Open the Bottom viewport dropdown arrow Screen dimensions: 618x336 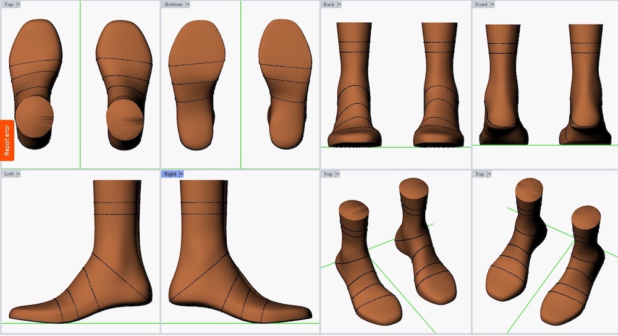coord(188,4)
